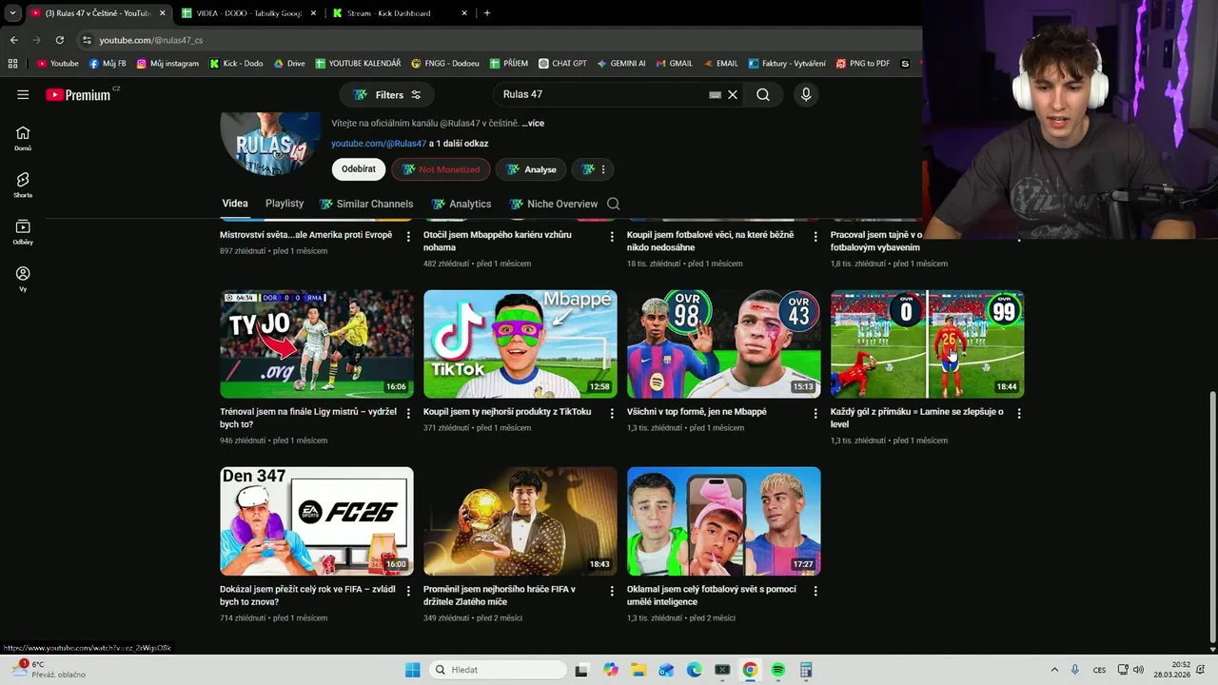This screenshot has height=685, width=1218.
Task: Open the TikTok Mbappe video thumbnail
Action: (x=521, y=344)
